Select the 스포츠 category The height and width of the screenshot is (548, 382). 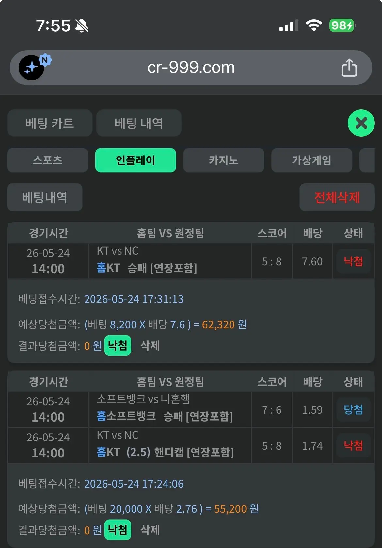[48, 160]
